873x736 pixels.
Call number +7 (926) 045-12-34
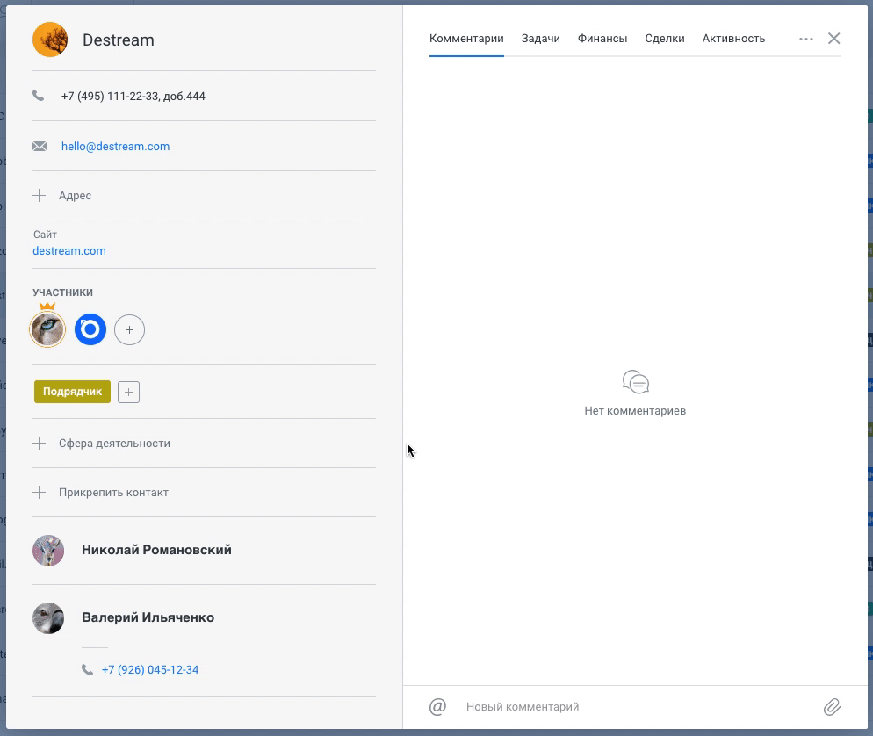click(x=150, y=670)
